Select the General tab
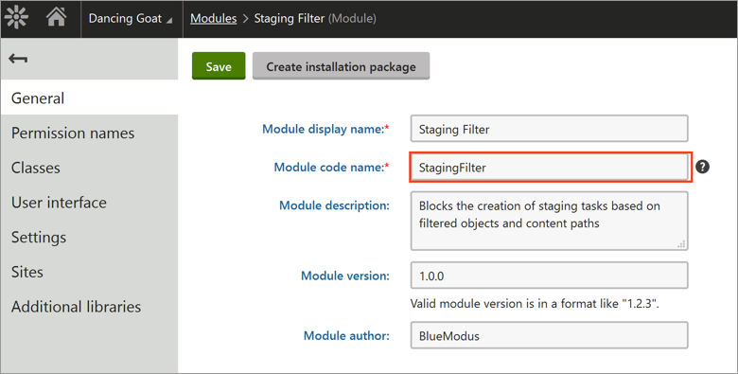The height and width of the screenshot is (374, 738). click(90, 98)
